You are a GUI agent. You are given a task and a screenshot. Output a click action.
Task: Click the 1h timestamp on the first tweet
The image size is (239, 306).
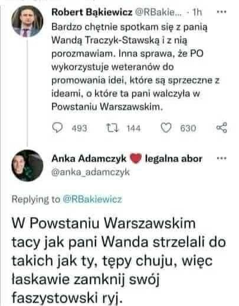pyautogui.click(x=197, y=12)
